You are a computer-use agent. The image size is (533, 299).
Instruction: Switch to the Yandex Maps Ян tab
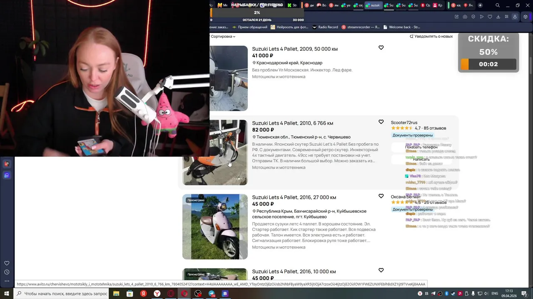tap(468, 5)
